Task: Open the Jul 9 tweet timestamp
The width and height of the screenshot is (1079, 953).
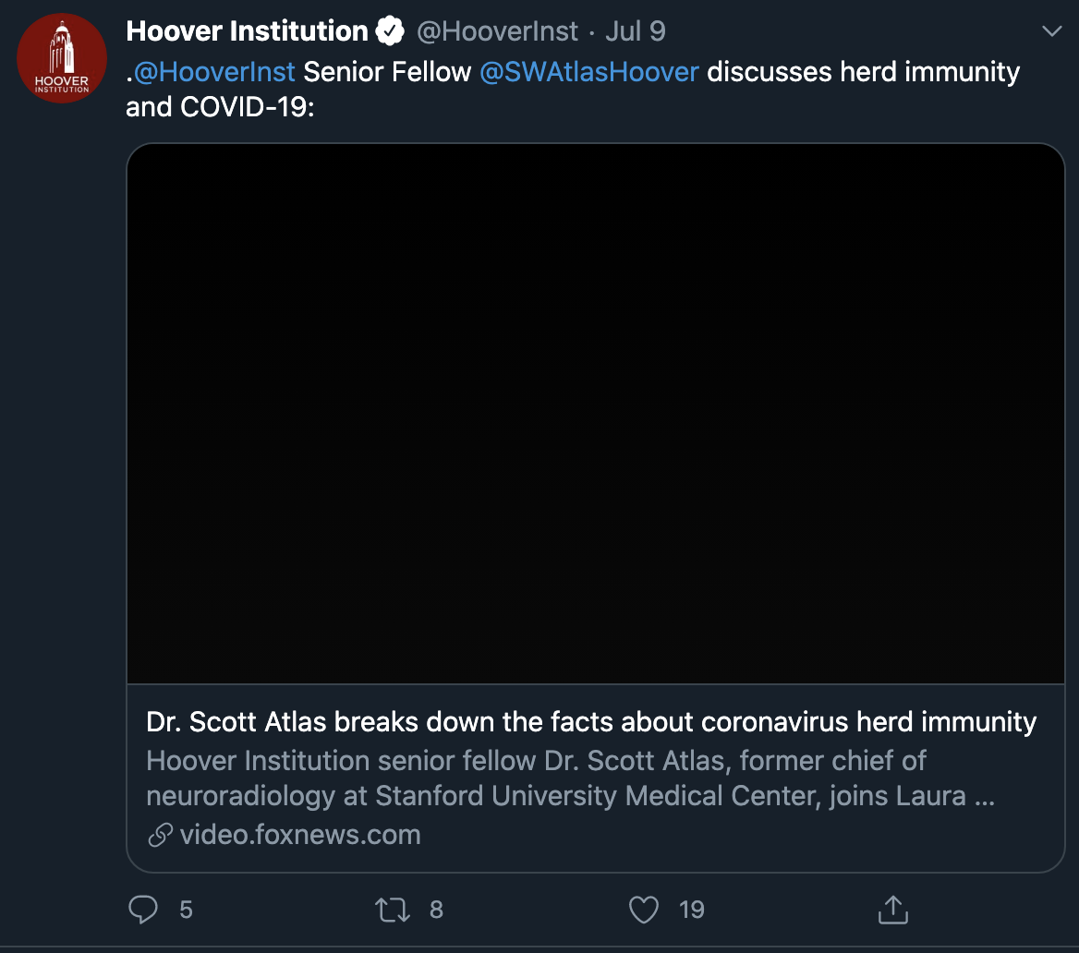Action: click(636, 31)
